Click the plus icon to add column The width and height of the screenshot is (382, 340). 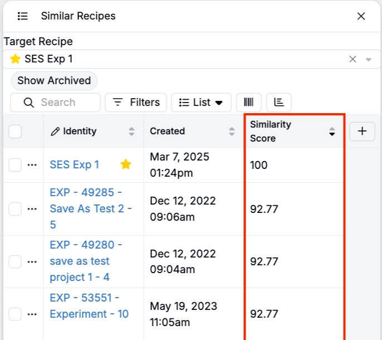[x=362, y=132]
